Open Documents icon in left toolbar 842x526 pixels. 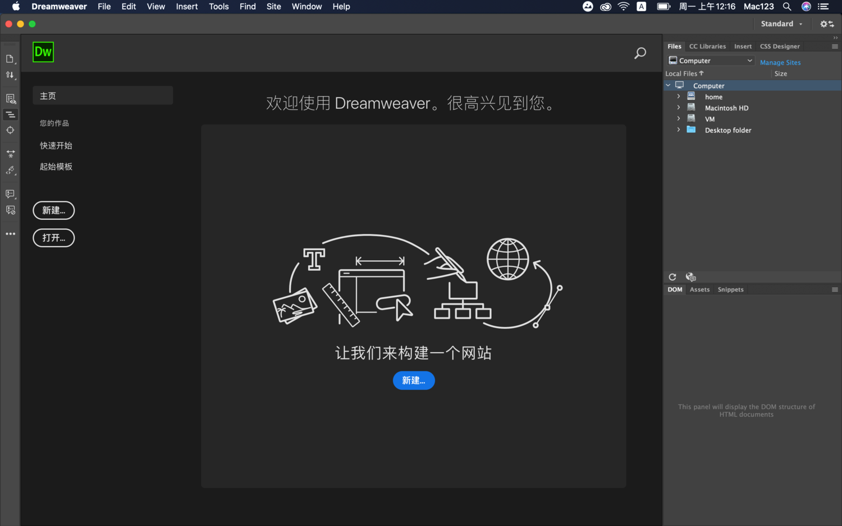(x=10, y=59)
